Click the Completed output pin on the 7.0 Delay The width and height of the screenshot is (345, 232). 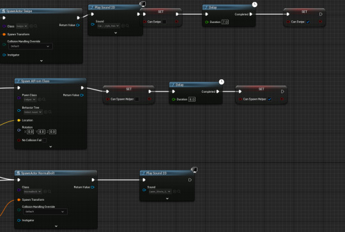(x=251, y=14)
